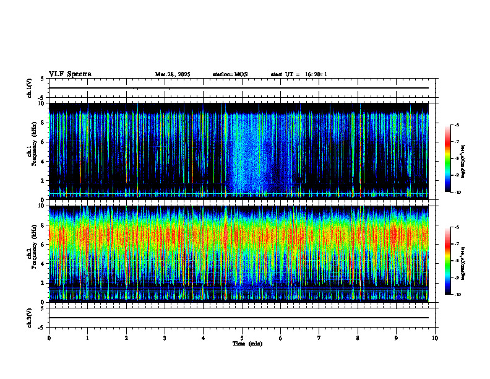Click the "8" kHz tick on ch.1 frequency axis

(x=44, y=123)
